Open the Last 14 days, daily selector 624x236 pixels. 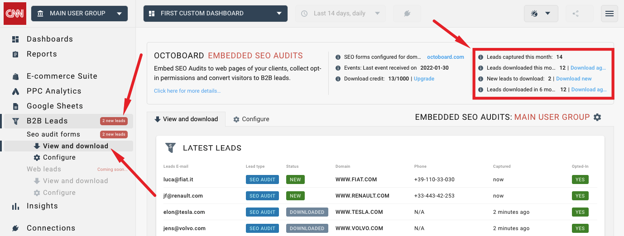(341, 14)
